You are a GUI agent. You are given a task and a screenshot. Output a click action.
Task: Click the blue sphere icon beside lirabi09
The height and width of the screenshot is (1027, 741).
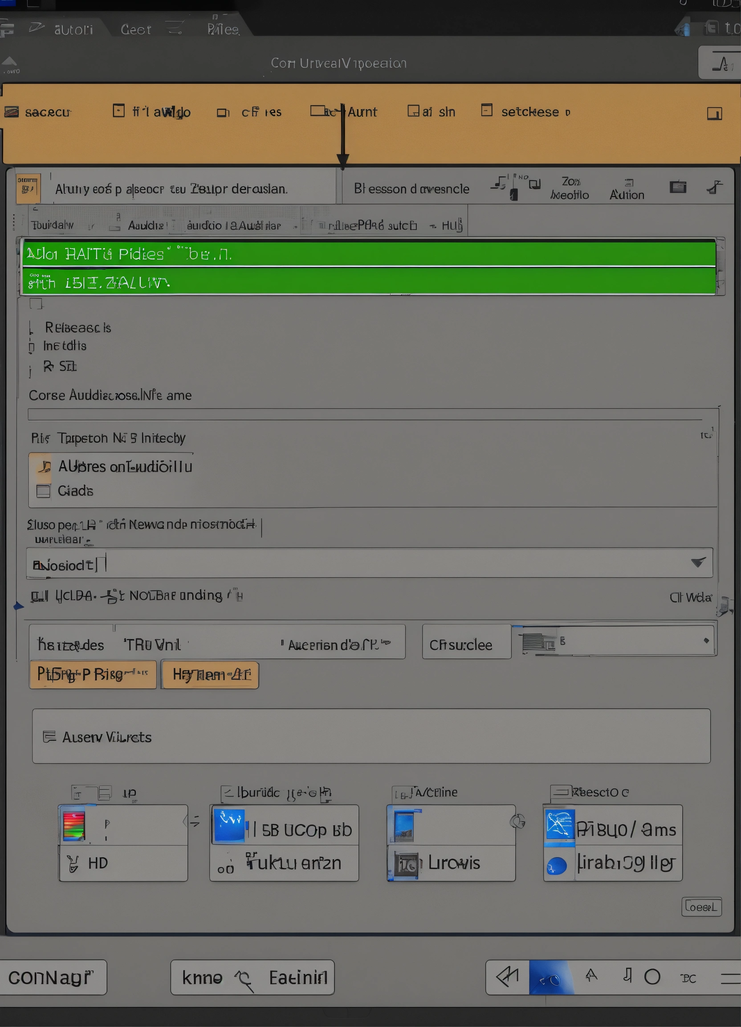[557, 865]
